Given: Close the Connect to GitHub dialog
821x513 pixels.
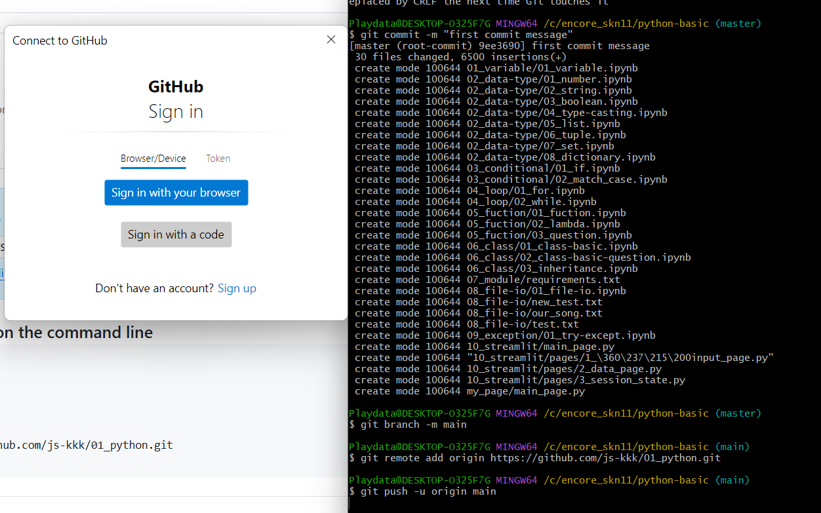Looking at the screenshot, I should 331,40.
